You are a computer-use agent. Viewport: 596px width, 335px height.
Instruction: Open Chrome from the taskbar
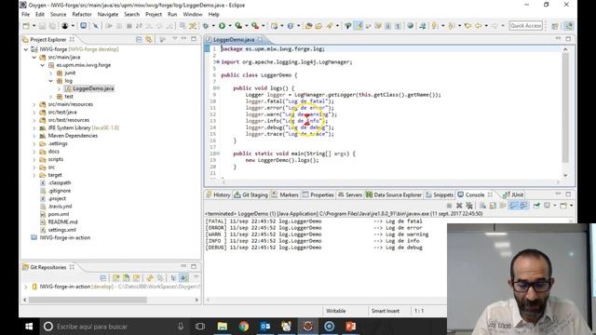coord(244,327)
